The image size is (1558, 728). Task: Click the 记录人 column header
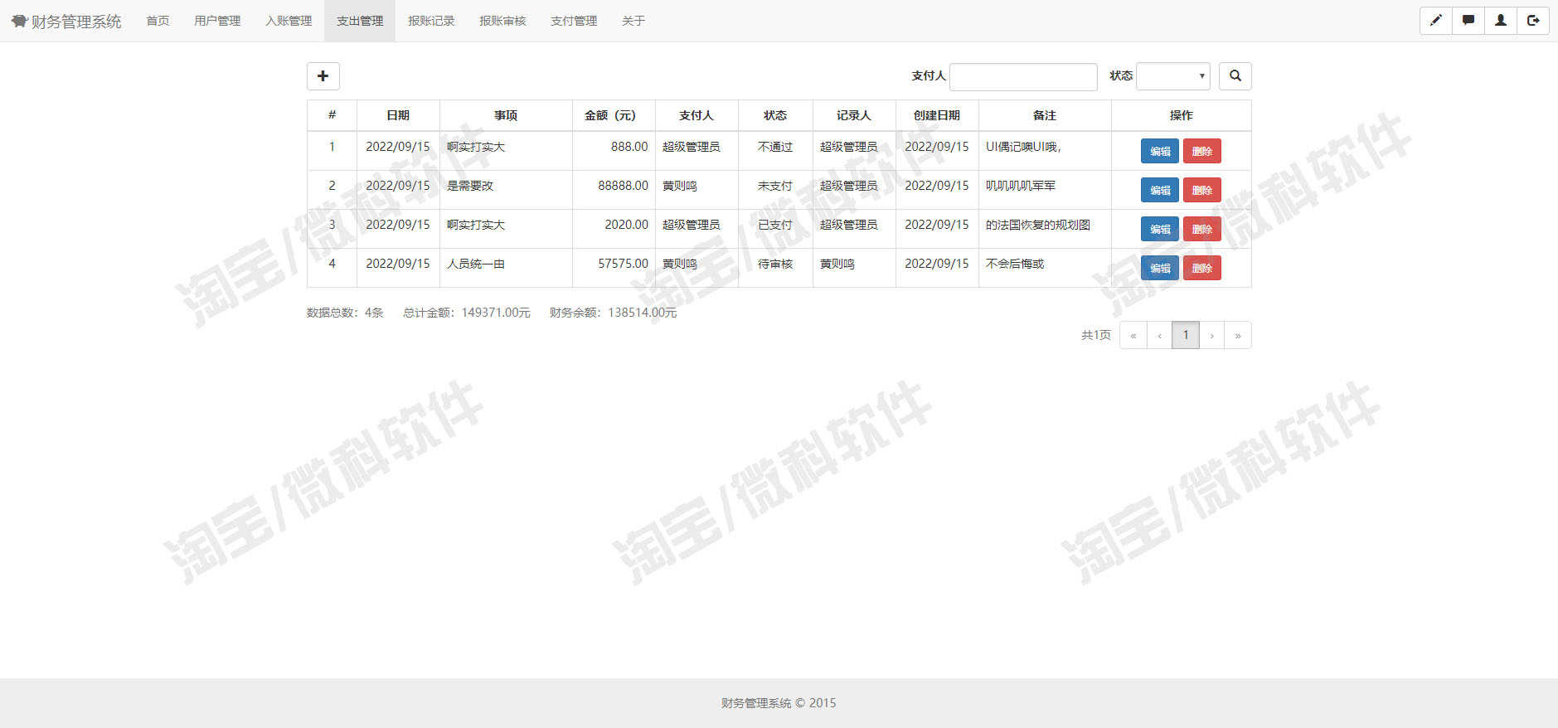click(x=854, y=115)
